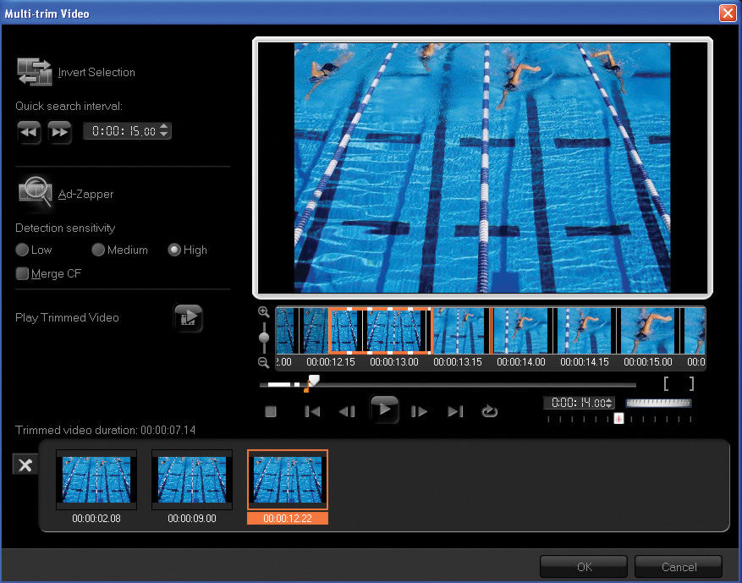Click the quick search fast-forward button
Image resolution: width=742 pixels, height=583 pixels.
tap(59, 131)
